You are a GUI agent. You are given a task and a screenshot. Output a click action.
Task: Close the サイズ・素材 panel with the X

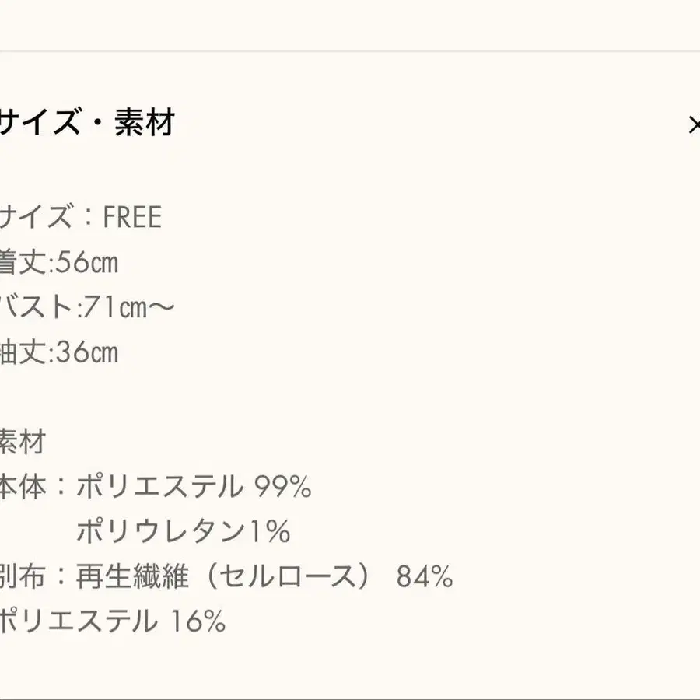point(695,124)
